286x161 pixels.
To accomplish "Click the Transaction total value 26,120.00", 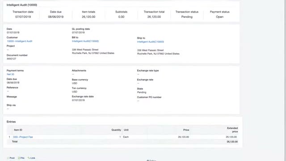I will [x=154, y=17].
